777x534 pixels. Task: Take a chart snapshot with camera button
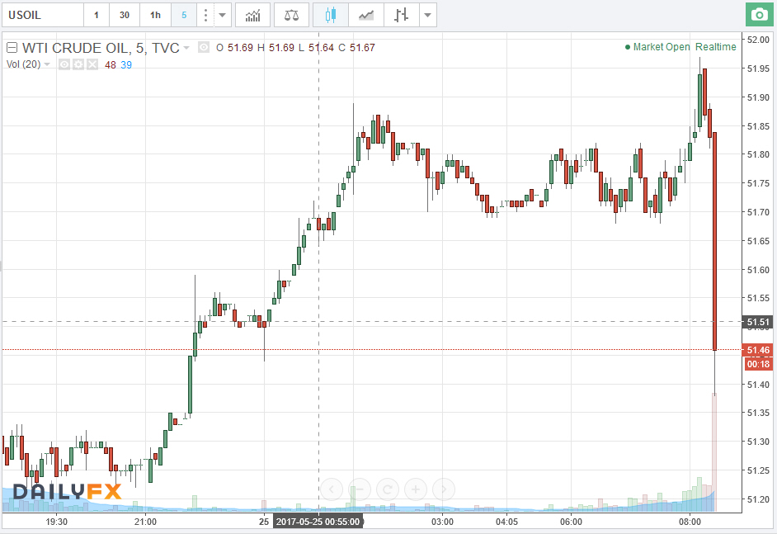tap(759, 15)
